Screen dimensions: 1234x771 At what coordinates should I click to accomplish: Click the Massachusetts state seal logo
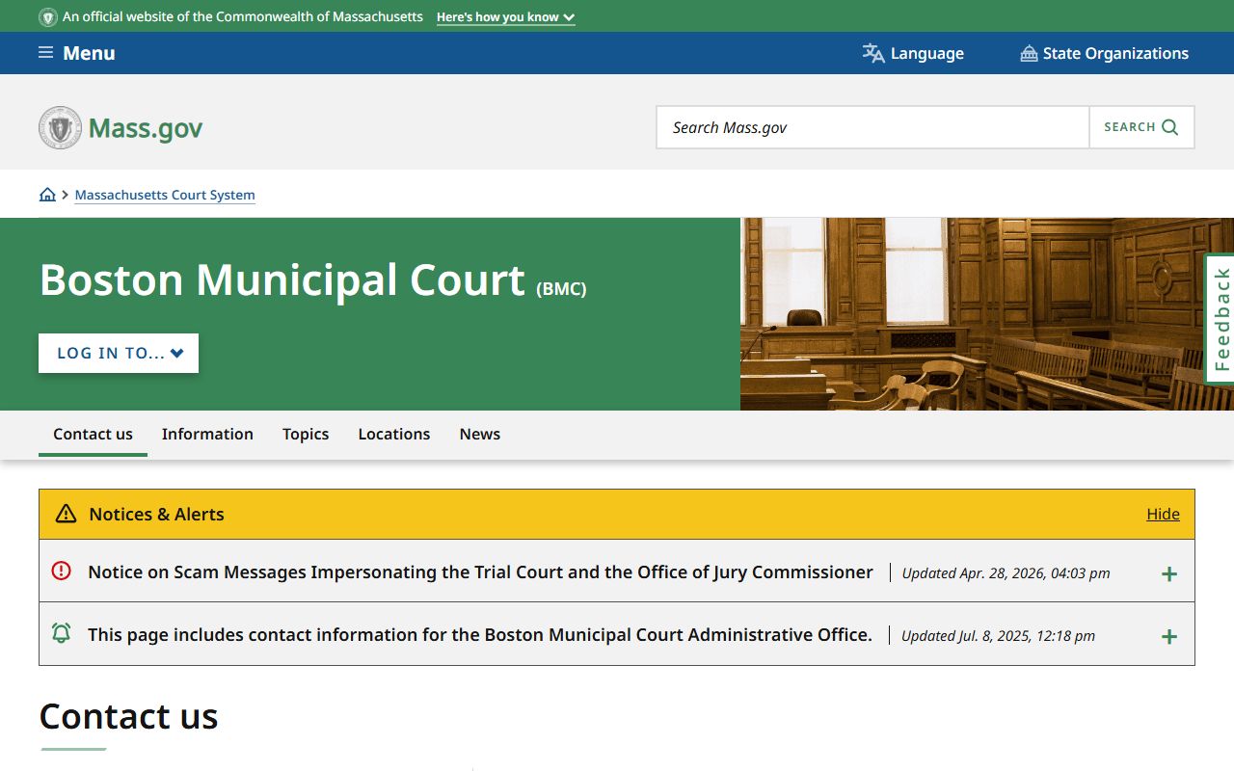point(60,127)
